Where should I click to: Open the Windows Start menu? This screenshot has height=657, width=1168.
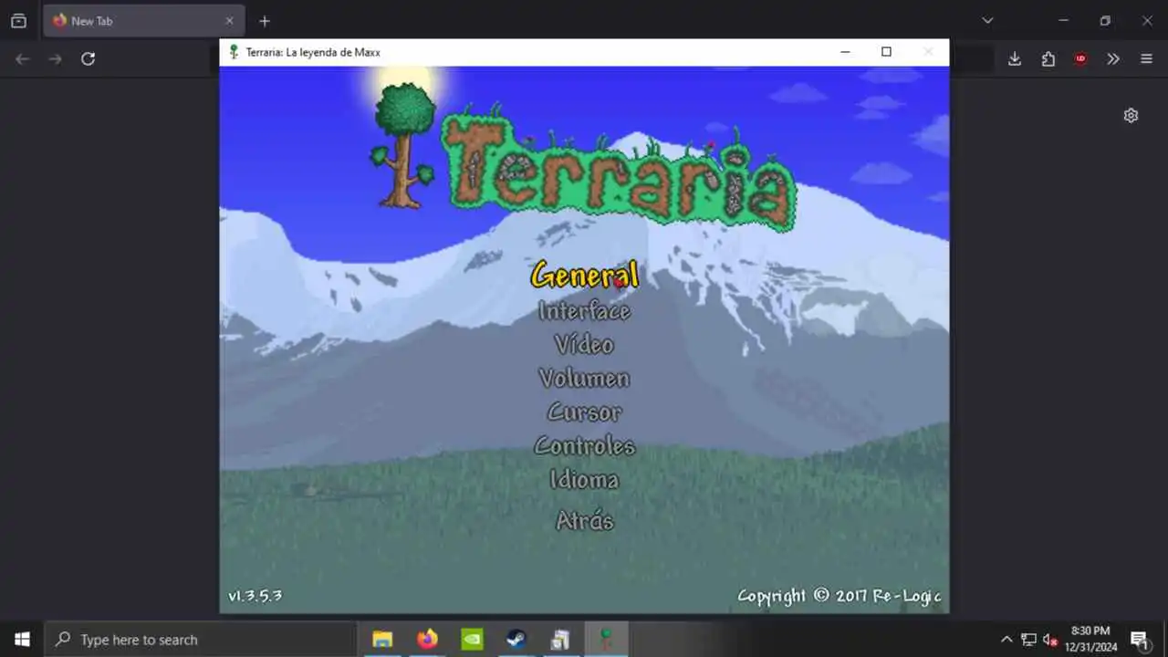tap(22, 640)
